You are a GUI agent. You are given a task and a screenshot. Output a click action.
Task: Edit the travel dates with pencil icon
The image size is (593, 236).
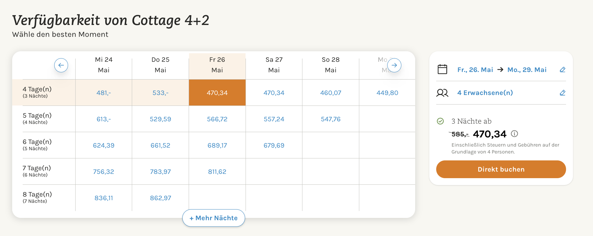(562, 70)
